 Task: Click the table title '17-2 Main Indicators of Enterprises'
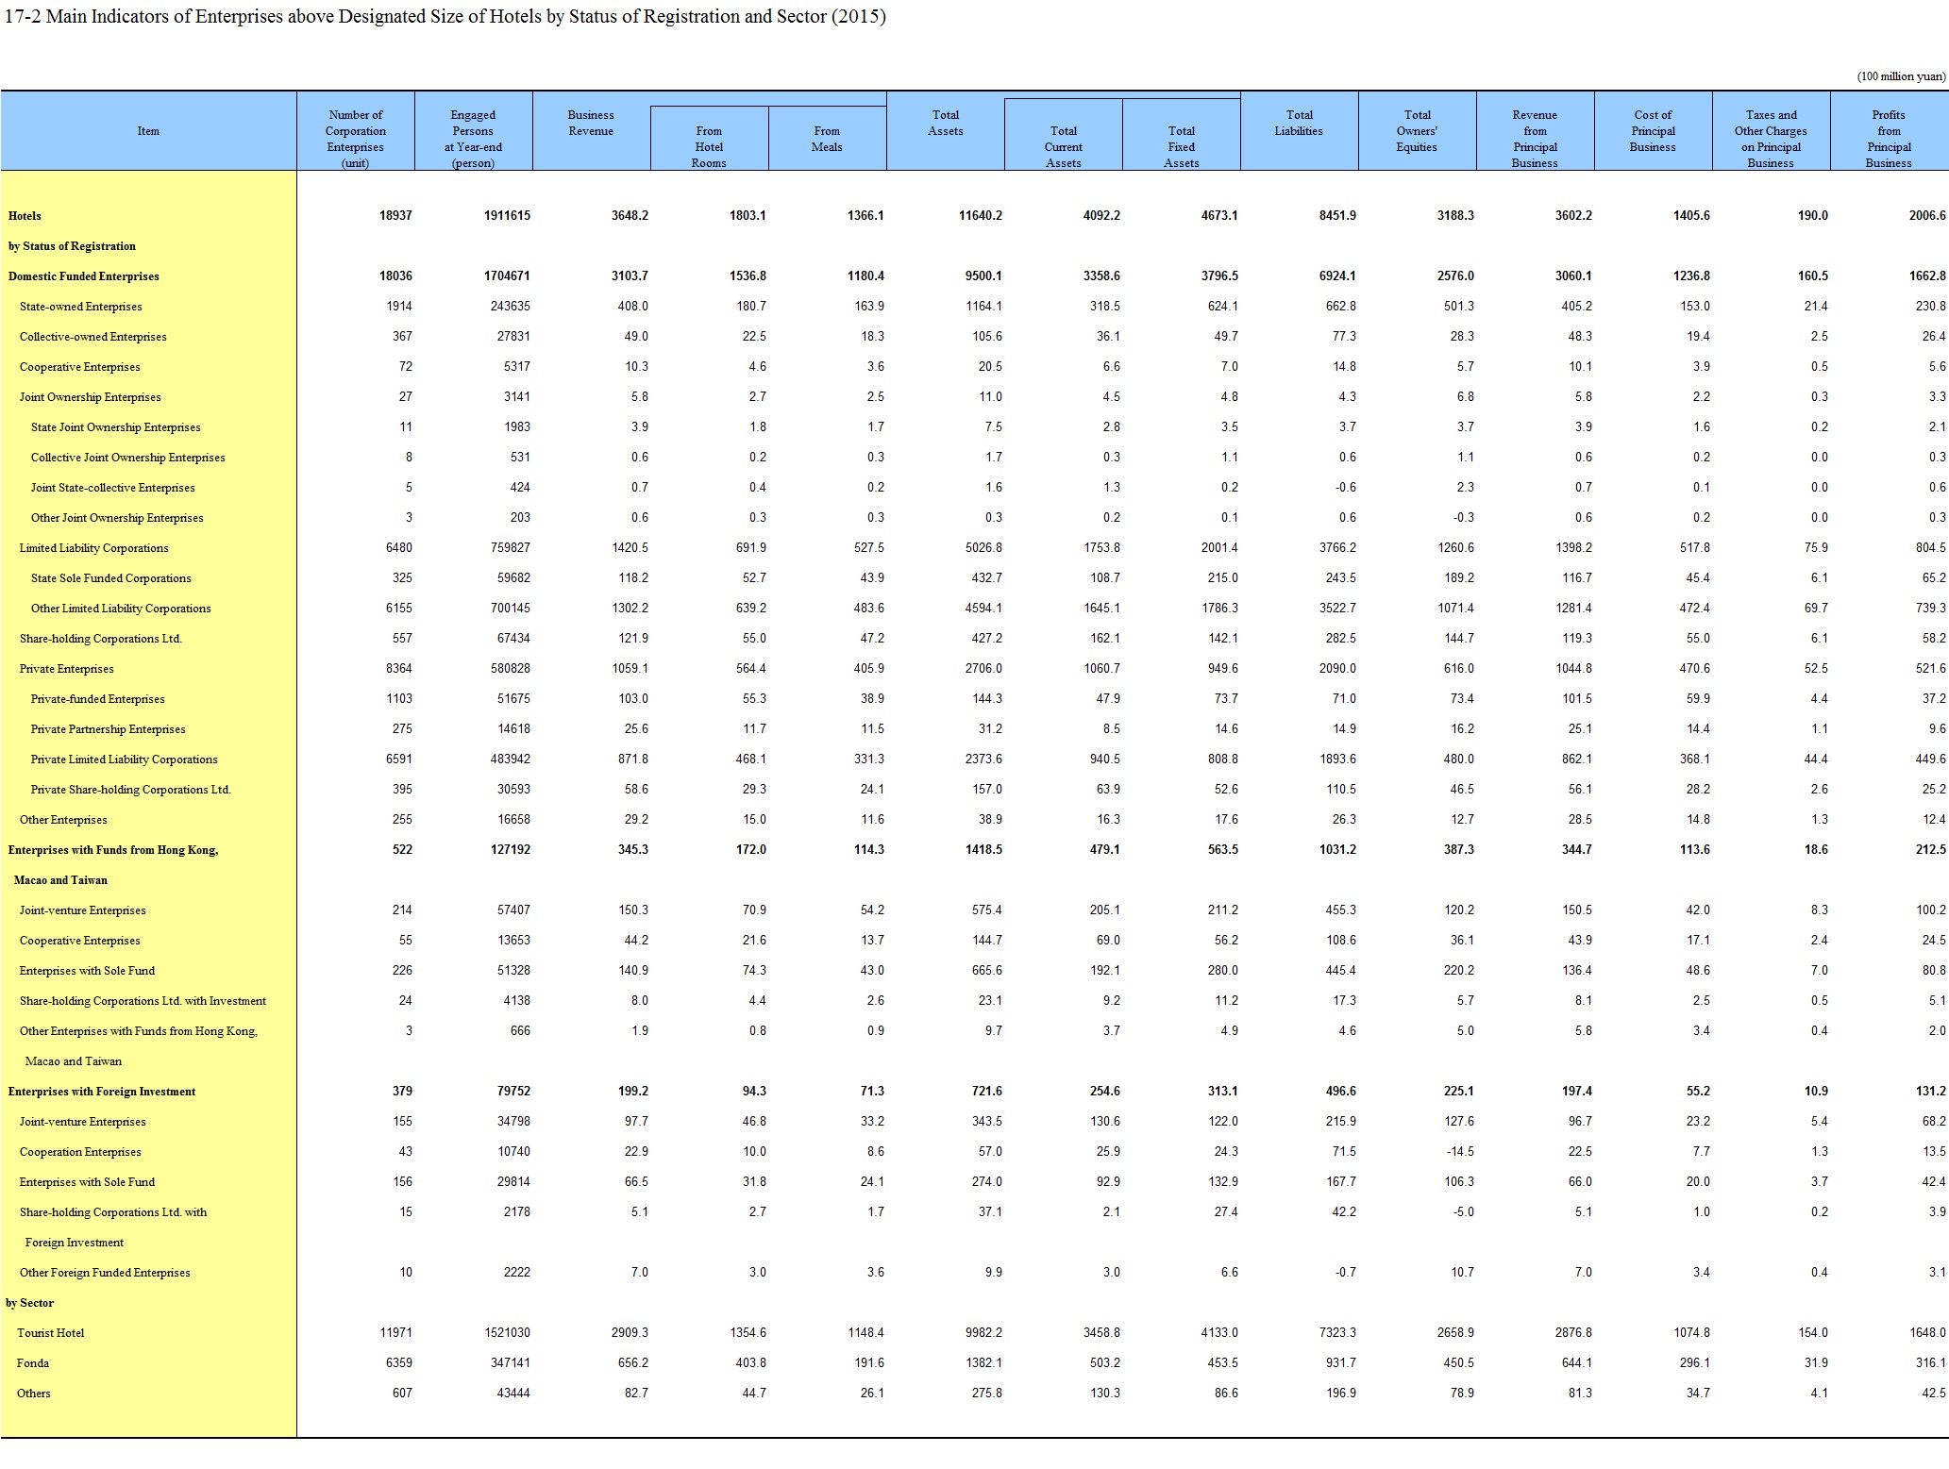click(445, 16)
